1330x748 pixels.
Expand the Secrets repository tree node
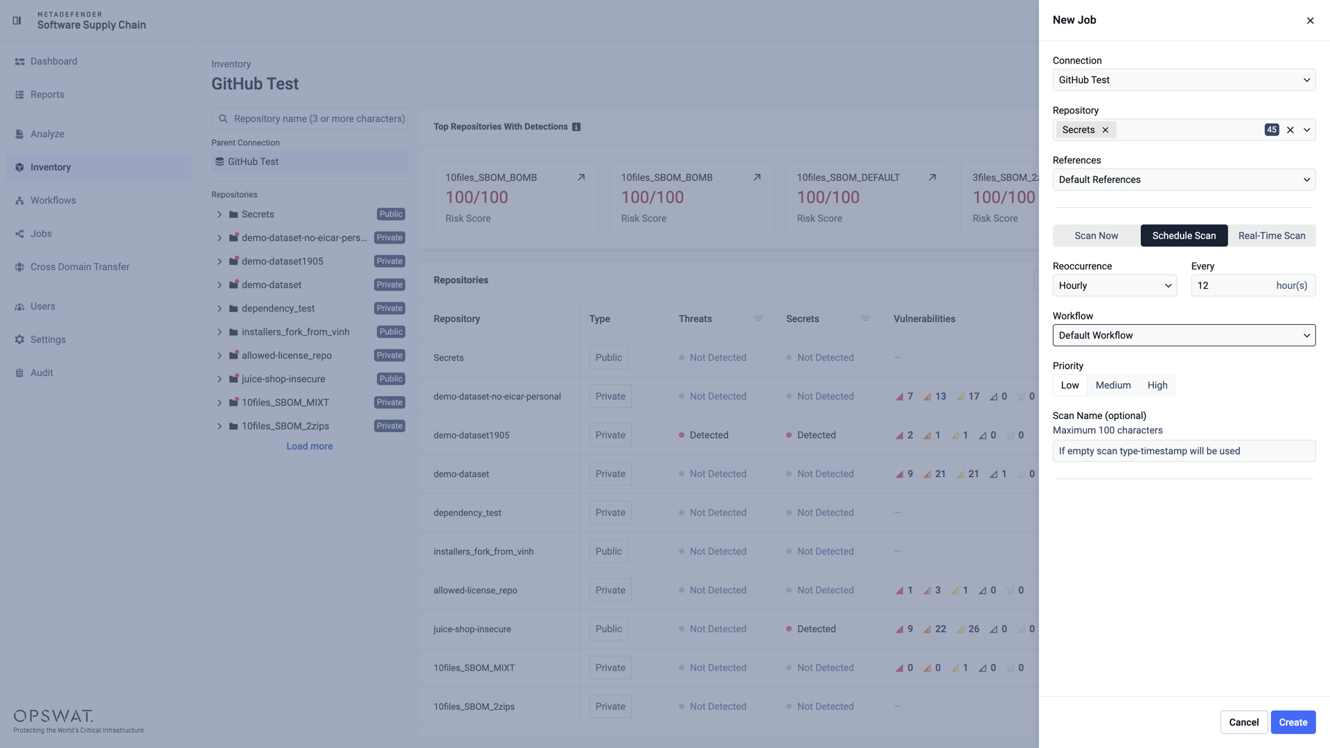(220, 215)
